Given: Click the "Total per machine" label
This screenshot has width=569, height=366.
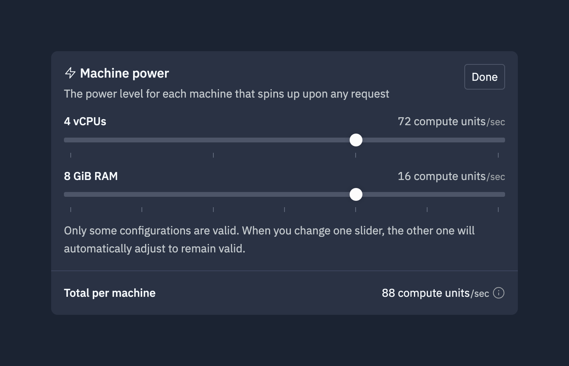Looking at the screenshot, I should pyautogui.click(x=109, y=293).
